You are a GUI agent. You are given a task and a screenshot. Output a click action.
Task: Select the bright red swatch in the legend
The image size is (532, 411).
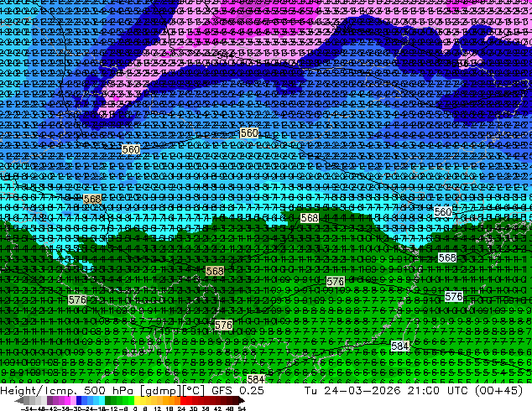[183, 401]
